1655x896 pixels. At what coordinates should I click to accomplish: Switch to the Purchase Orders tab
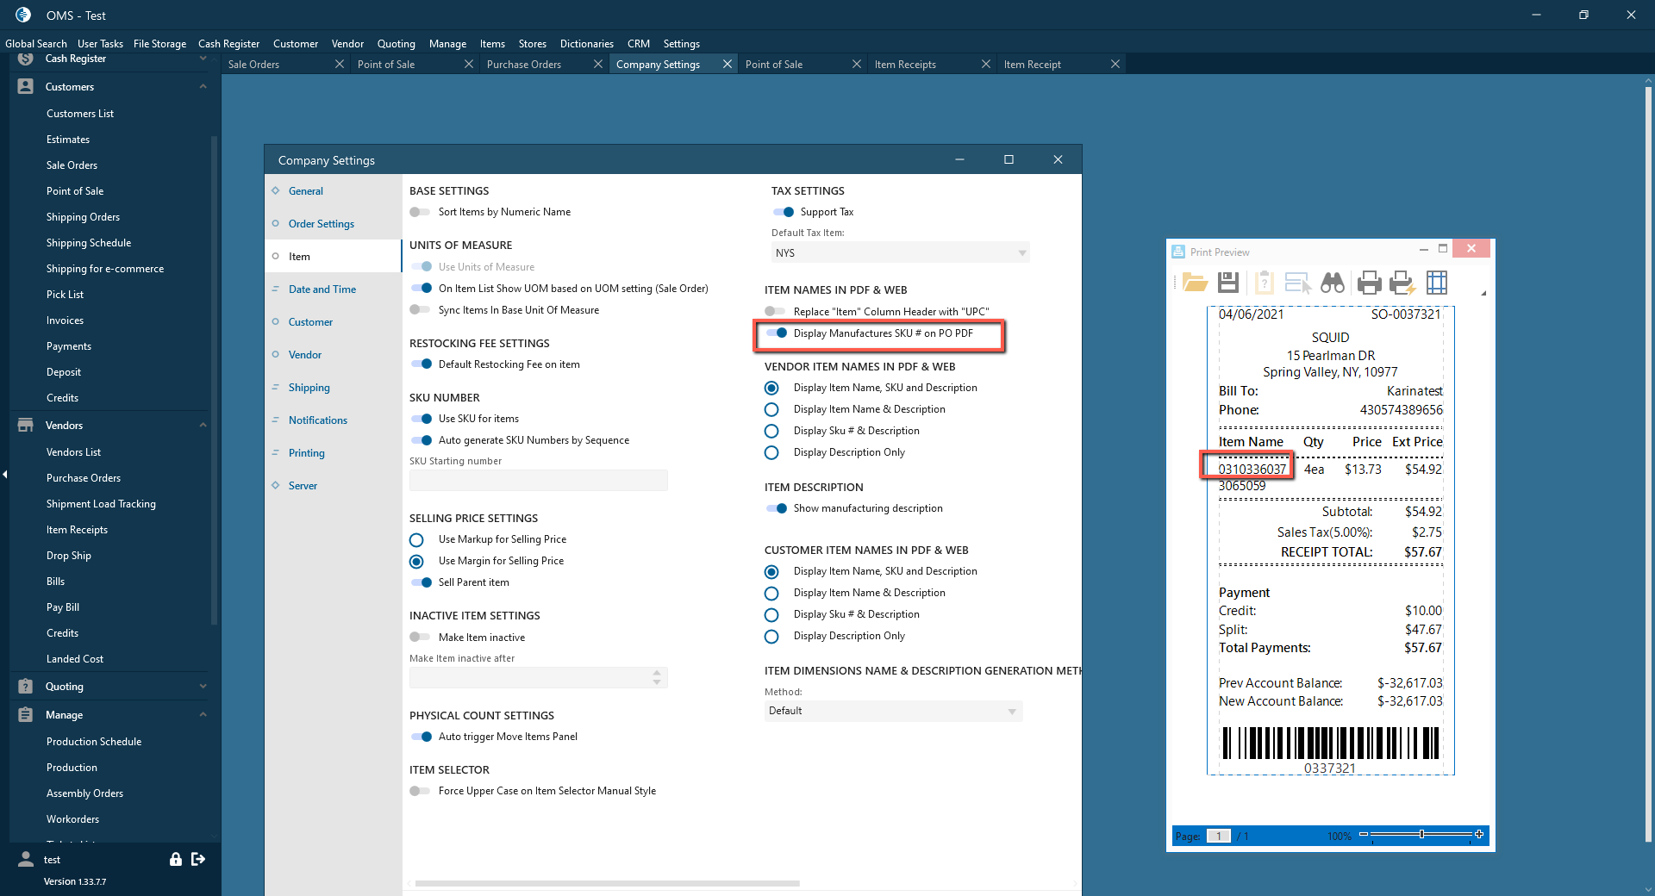click(x=524, y=65)
